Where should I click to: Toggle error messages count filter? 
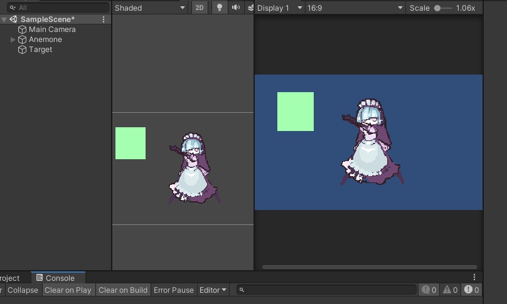pyautogui.click(x=472, y=290)
